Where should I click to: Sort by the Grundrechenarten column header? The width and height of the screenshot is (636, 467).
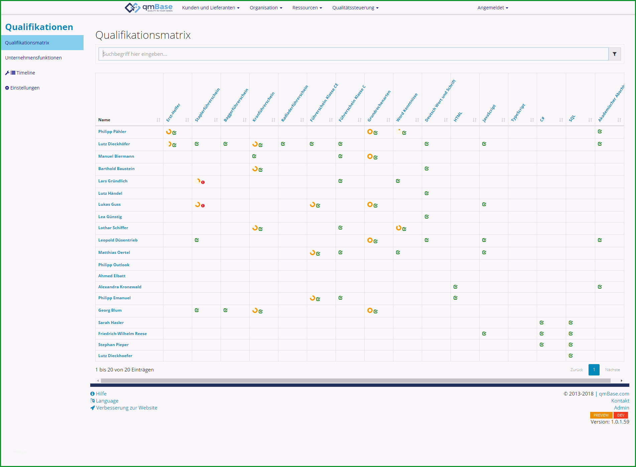(379, 106)
